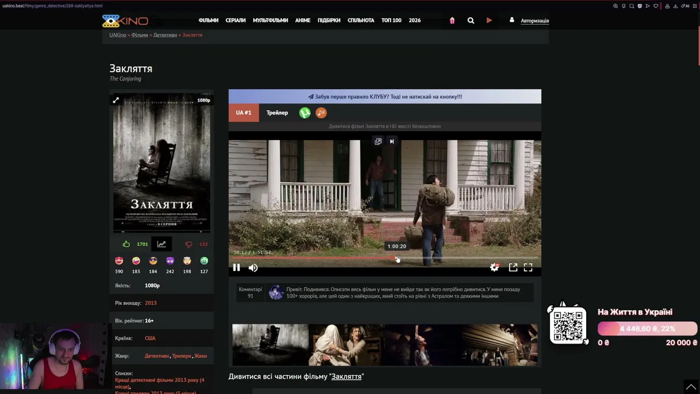Open the СЕРІАЛИ menu
700x394 pixels.
coord(236,21)
